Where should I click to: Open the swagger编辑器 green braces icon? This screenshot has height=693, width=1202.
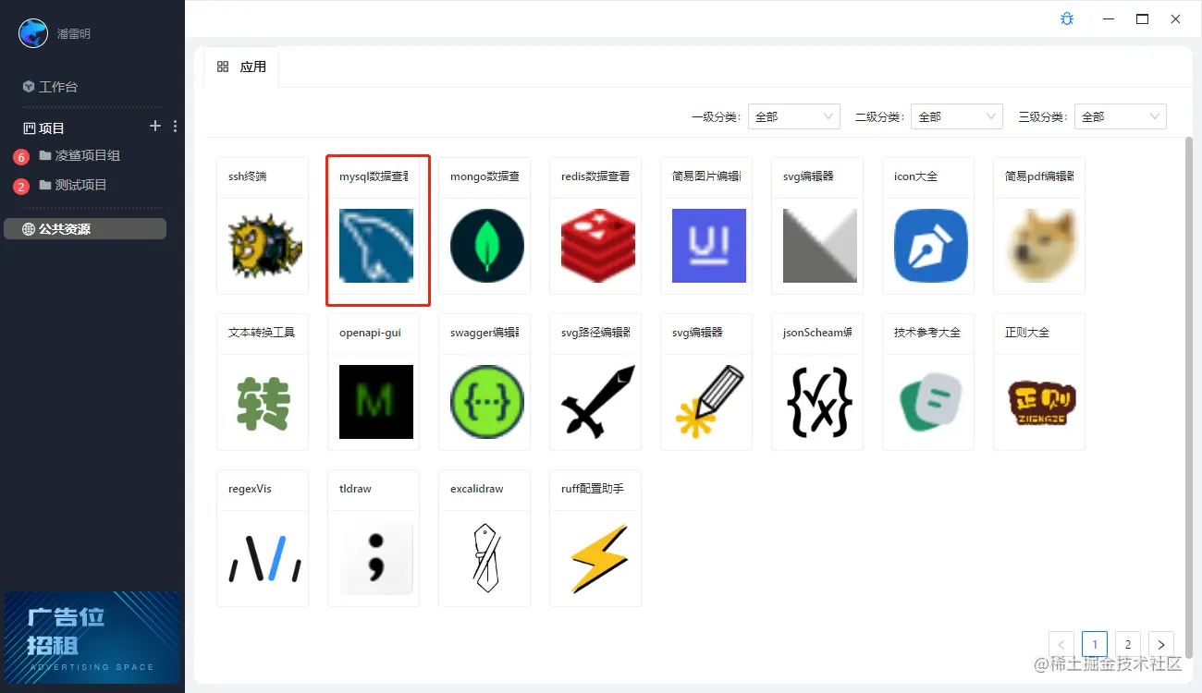487,402
